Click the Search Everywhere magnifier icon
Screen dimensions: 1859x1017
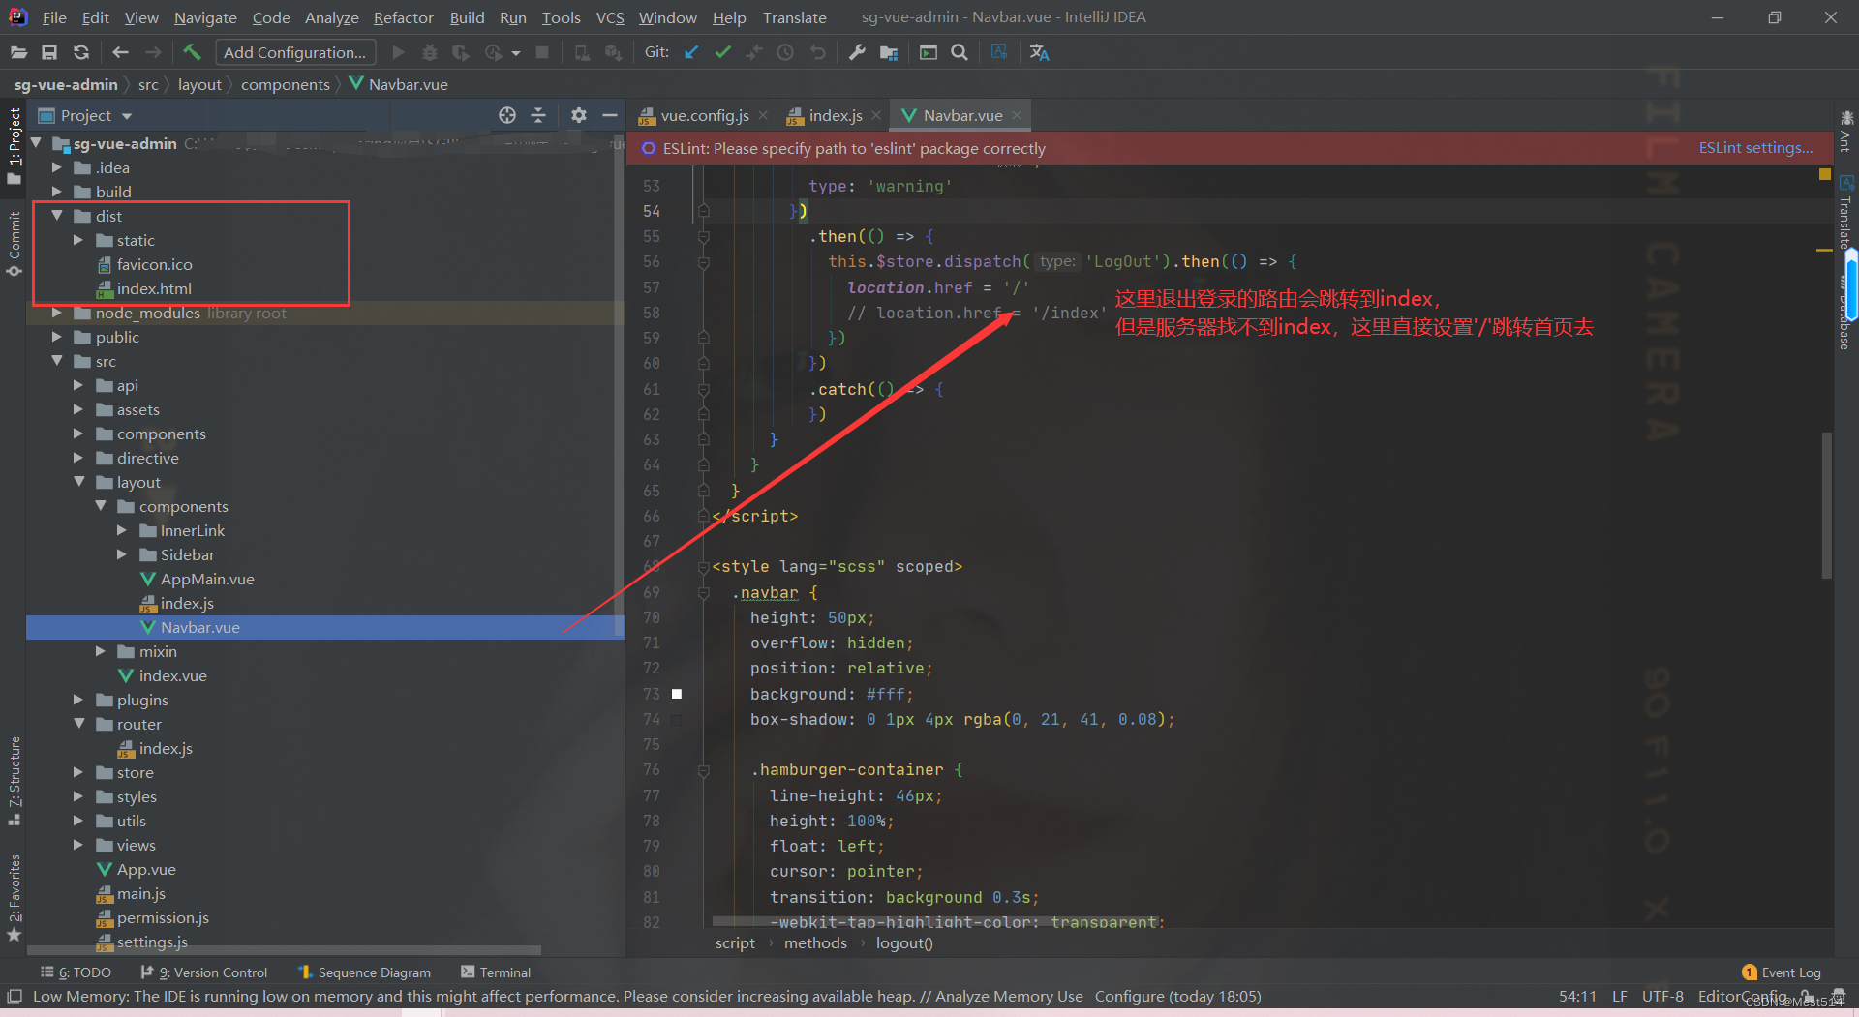pos(960,52)
